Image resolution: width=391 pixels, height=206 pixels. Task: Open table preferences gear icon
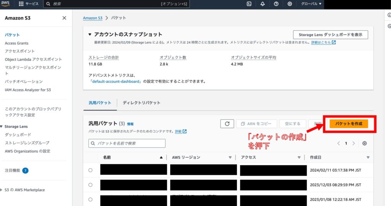(x=364, y=143)
